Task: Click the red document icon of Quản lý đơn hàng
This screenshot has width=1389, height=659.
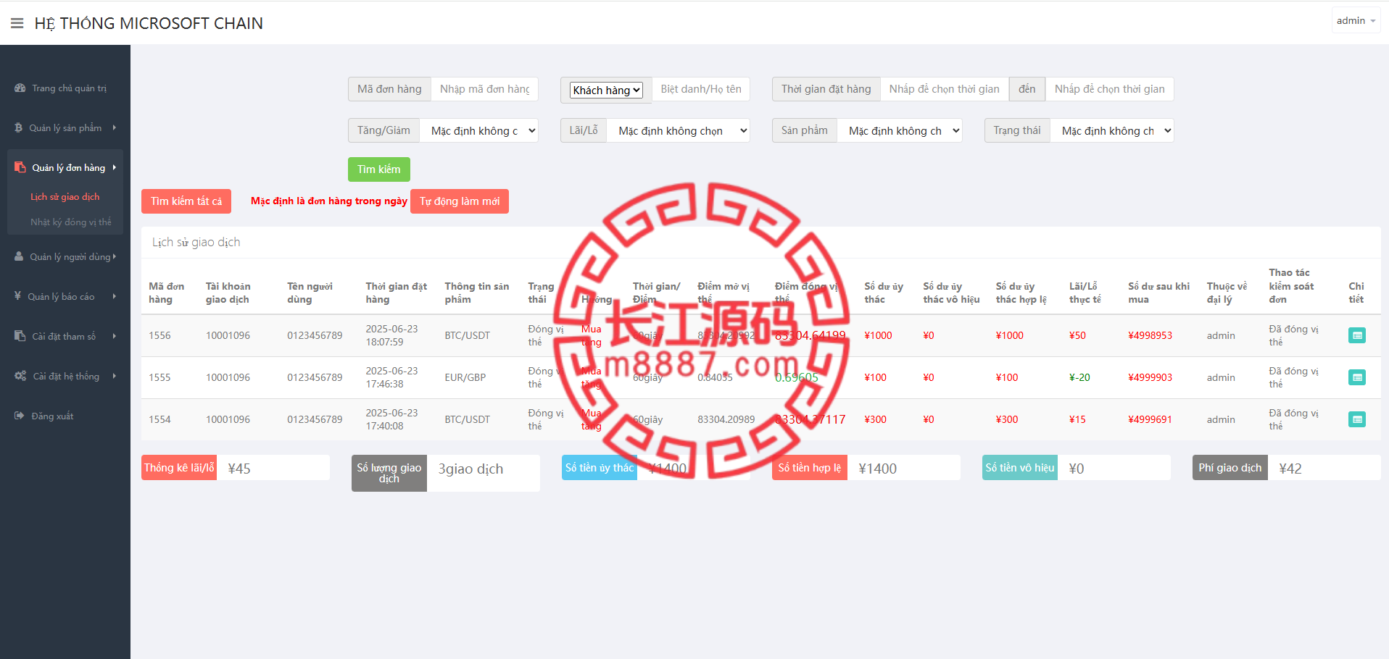Action: point(20,167)
